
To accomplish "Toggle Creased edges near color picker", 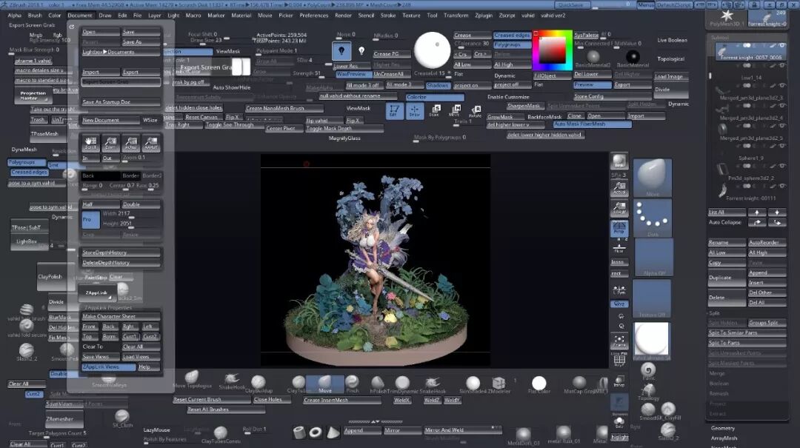I will tap(512, 36).
